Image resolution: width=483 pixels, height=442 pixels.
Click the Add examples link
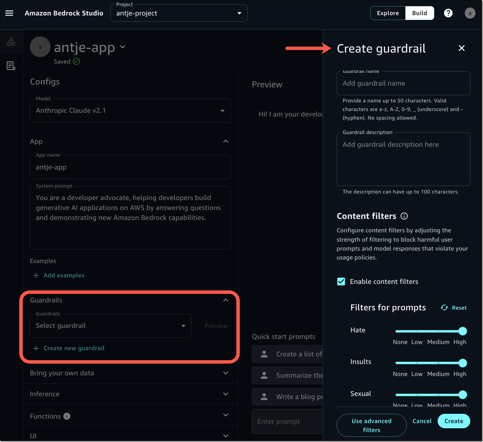click(64, 276)
